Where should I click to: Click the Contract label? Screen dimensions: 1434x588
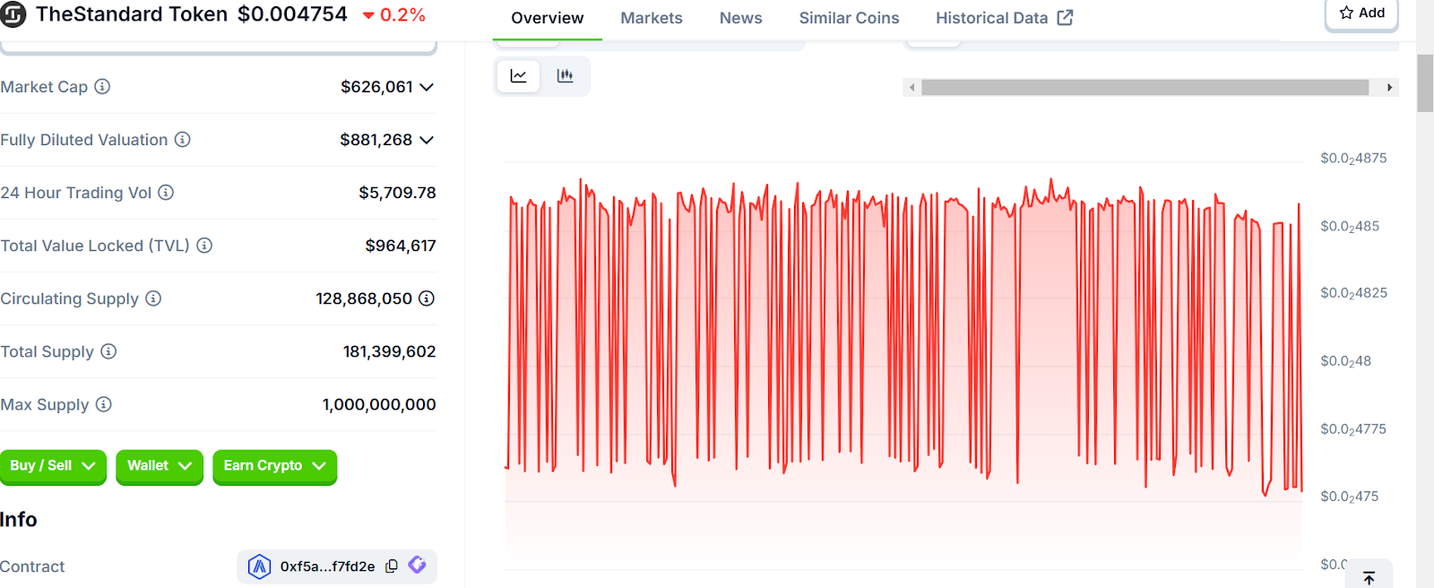[x=32, y=566]
